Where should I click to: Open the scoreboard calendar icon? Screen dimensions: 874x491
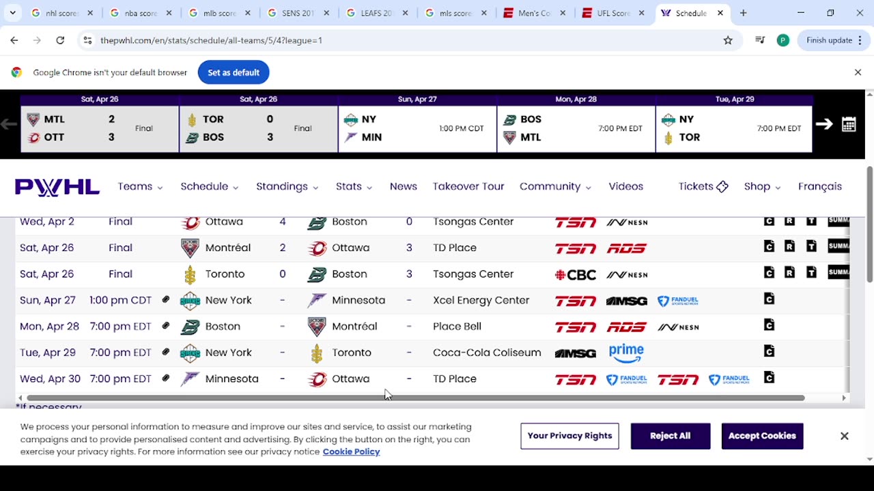[x=849, y=124]
